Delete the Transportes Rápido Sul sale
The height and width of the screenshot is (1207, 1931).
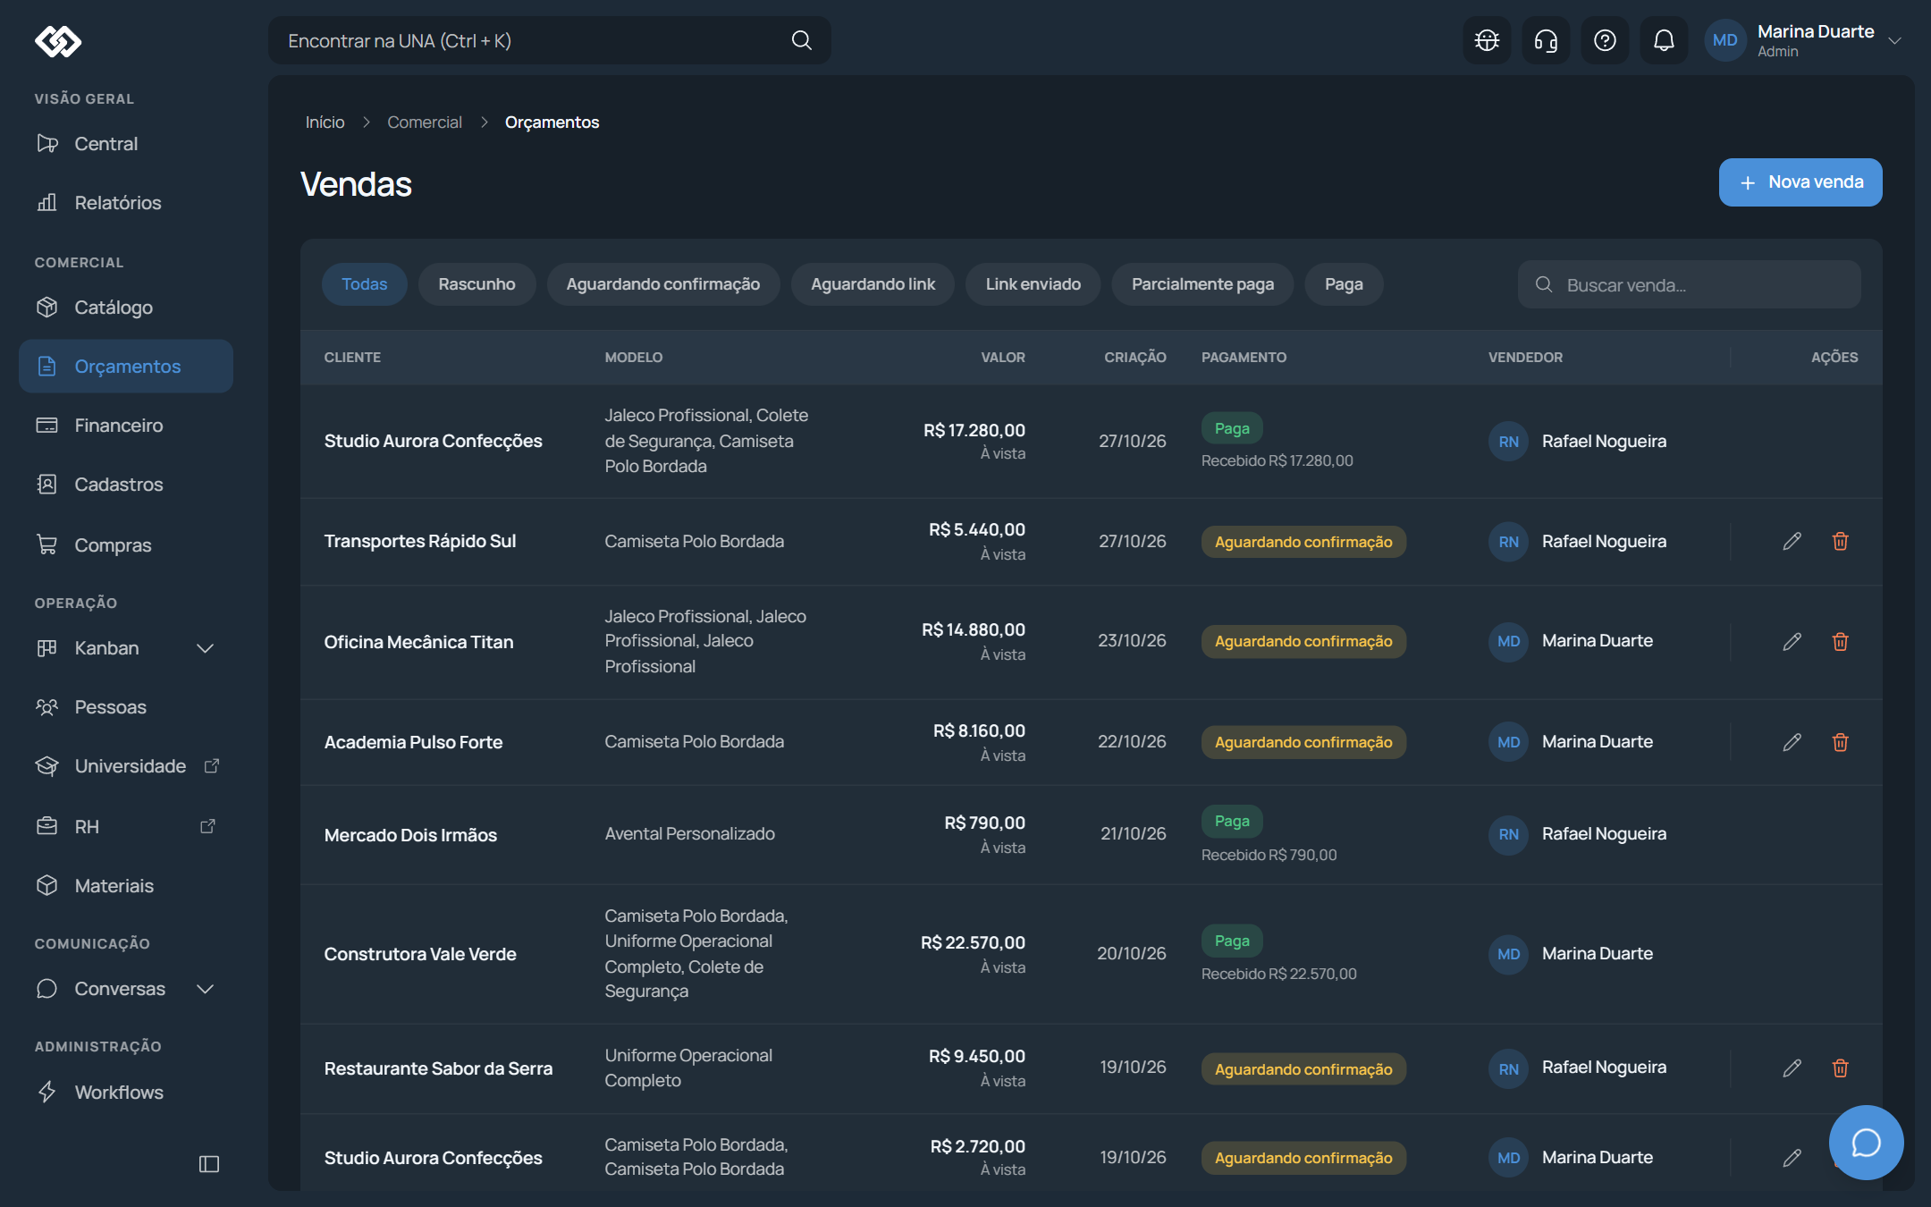[1840, 541]
